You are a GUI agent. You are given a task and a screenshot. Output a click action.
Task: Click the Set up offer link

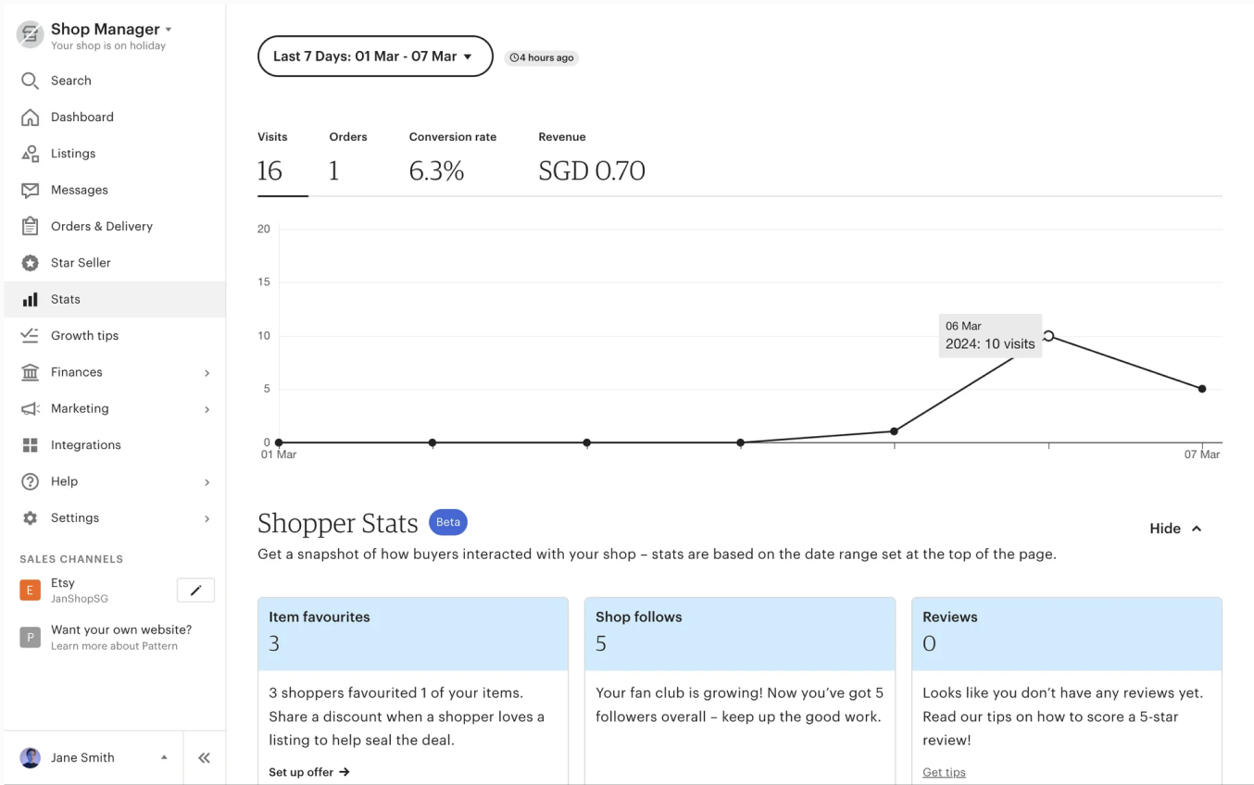[x=309, y=772]
